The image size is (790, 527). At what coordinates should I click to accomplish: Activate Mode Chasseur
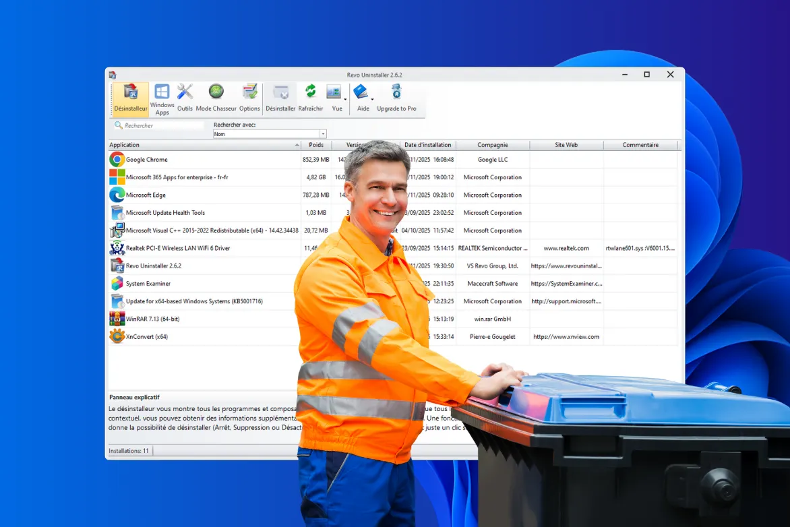(216, 98)
